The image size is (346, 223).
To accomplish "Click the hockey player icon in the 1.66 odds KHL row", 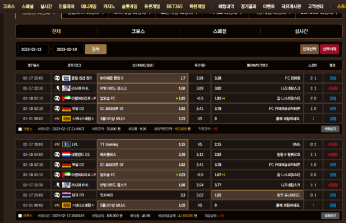I will pos(57,185).
